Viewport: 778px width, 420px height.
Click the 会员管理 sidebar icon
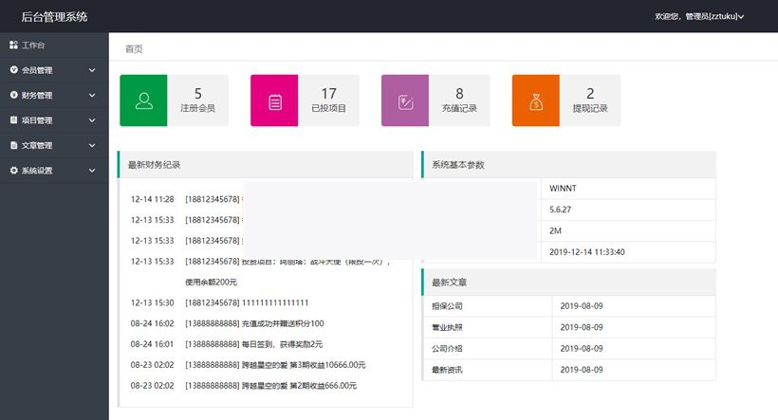(x=13, y=70)
